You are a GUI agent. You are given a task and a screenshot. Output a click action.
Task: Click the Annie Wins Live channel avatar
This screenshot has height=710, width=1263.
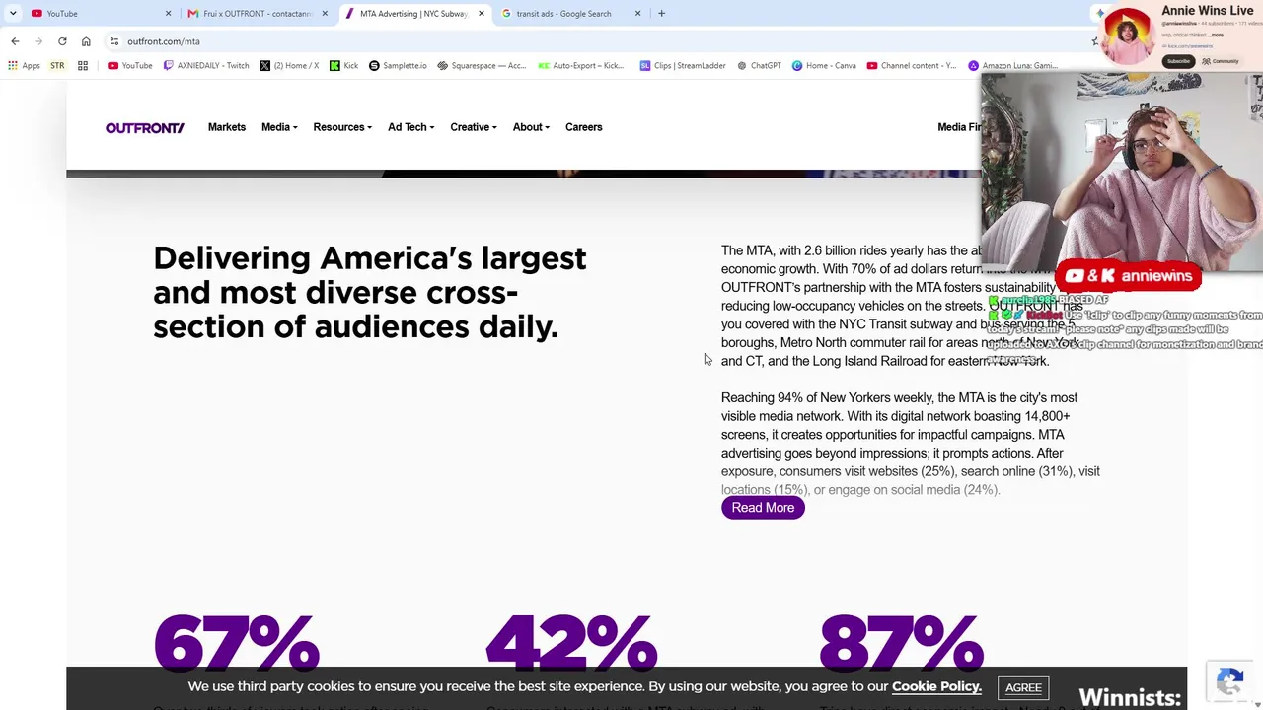tap(1128, 35)
